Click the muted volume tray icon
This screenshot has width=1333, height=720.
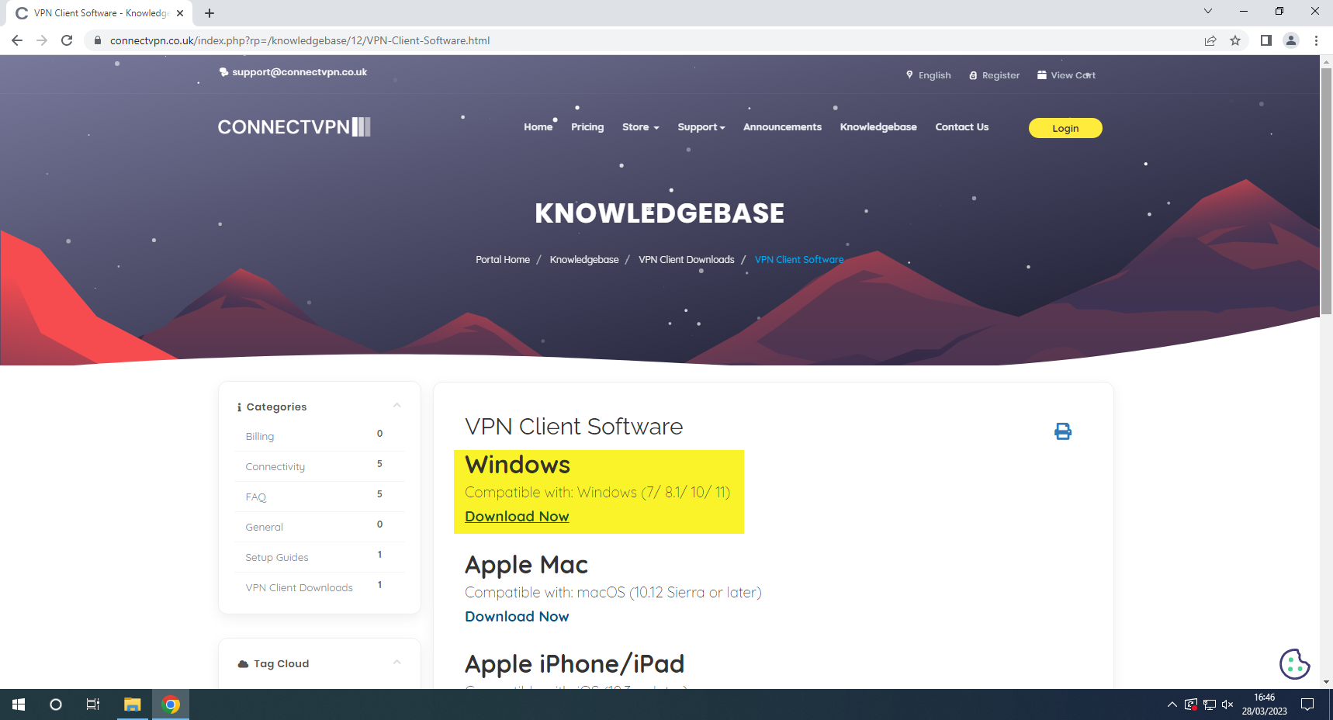(1227, 704)
